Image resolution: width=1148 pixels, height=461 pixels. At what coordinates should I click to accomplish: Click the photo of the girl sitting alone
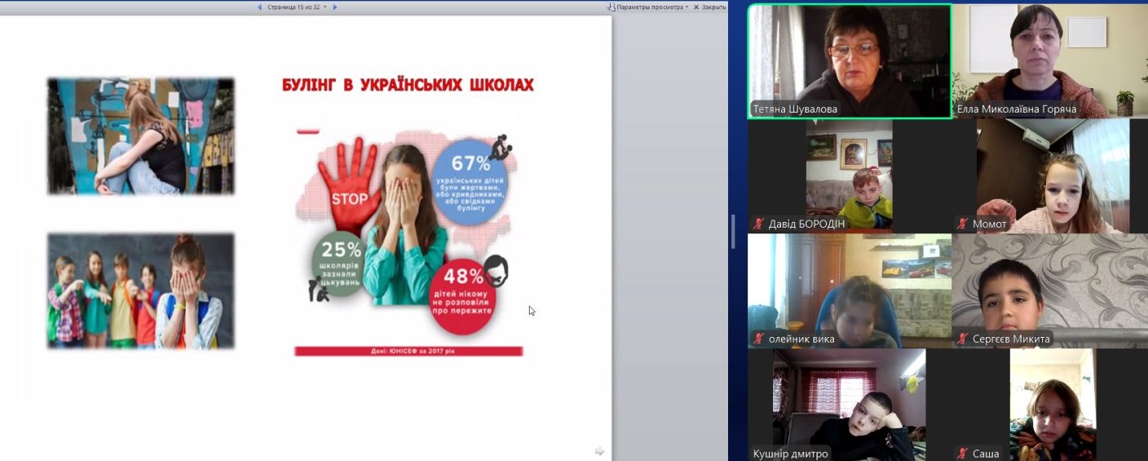point(140,136)
